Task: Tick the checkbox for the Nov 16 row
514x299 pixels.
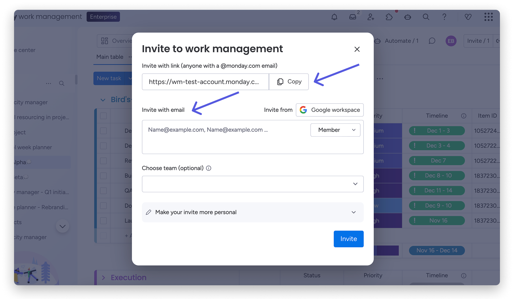Action: pos(103,221)
